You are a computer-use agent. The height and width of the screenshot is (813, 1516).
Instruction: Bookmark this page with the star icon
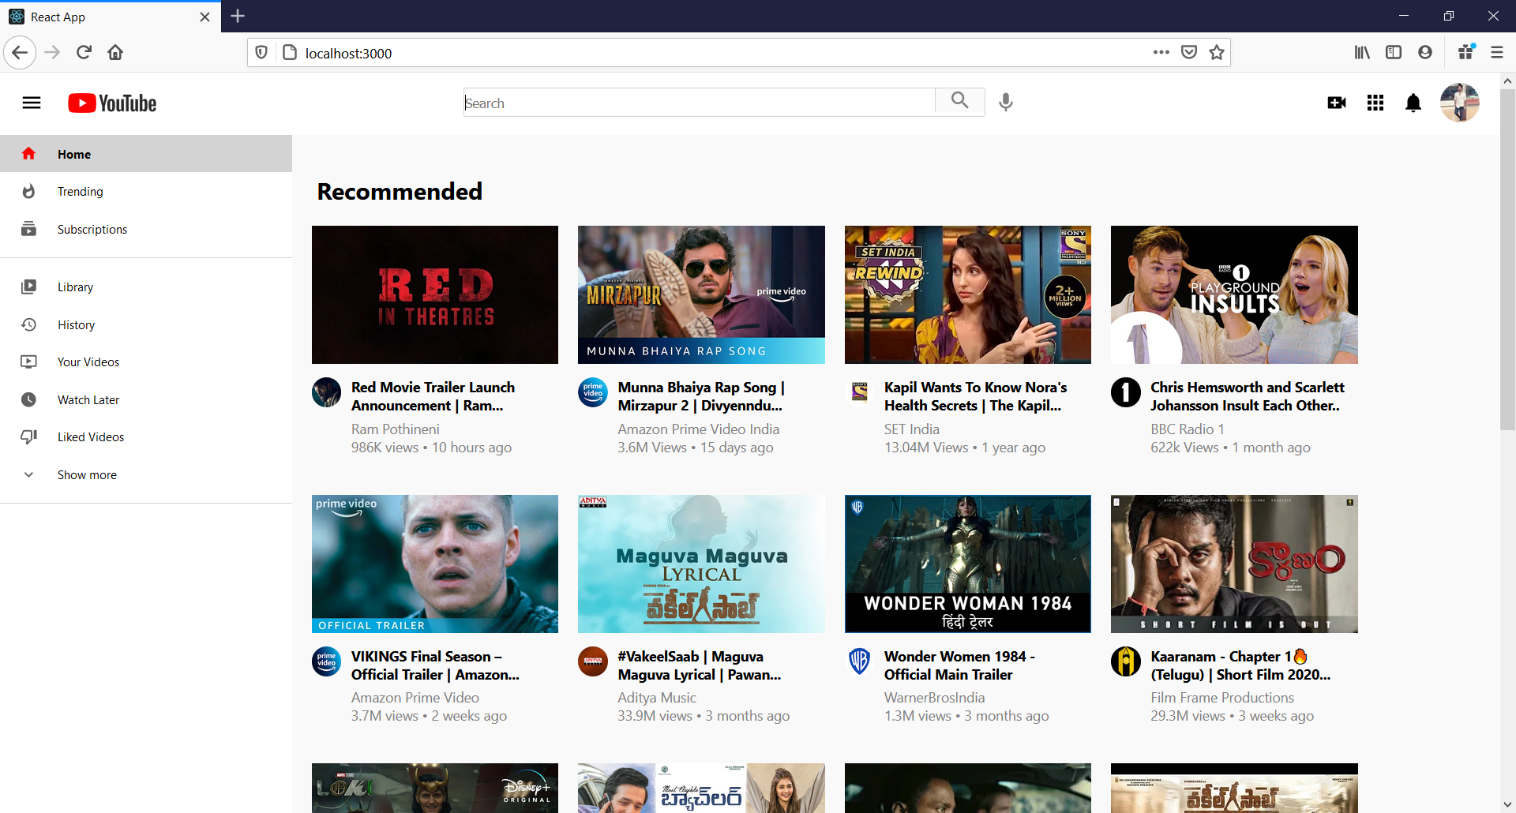tap(1217, 53)
